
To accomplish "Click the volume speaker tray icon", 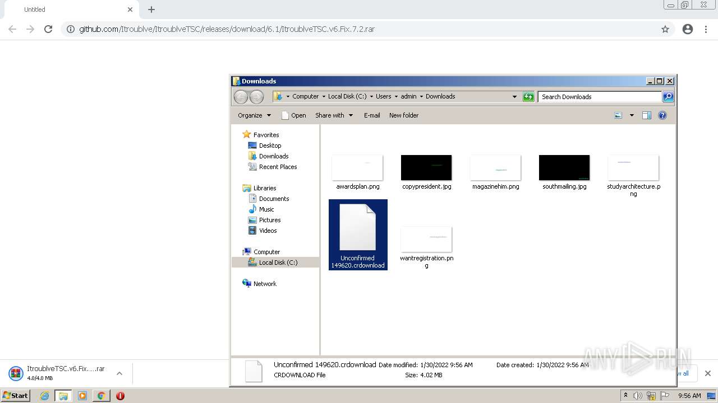I will [637, 396].
